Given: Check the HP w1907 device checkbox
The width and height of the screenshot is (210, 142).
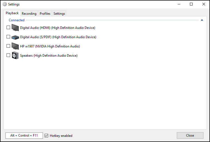Looking at the screenshot, I should 8,46.
